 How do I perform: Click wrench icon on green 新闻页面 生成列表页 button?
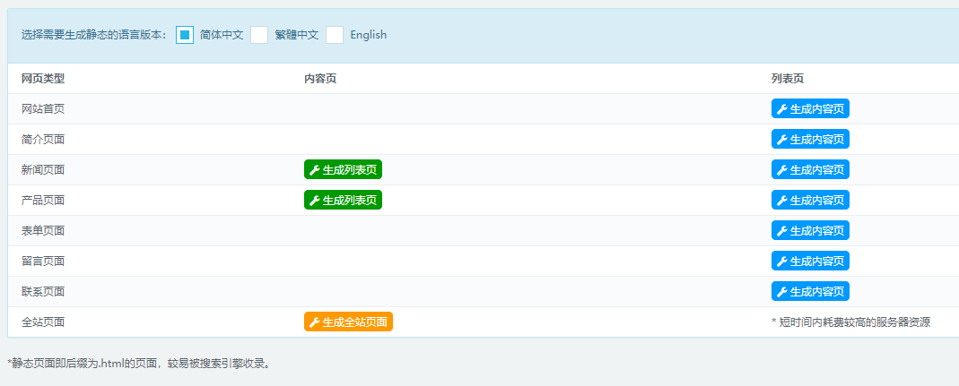(314, 170)
